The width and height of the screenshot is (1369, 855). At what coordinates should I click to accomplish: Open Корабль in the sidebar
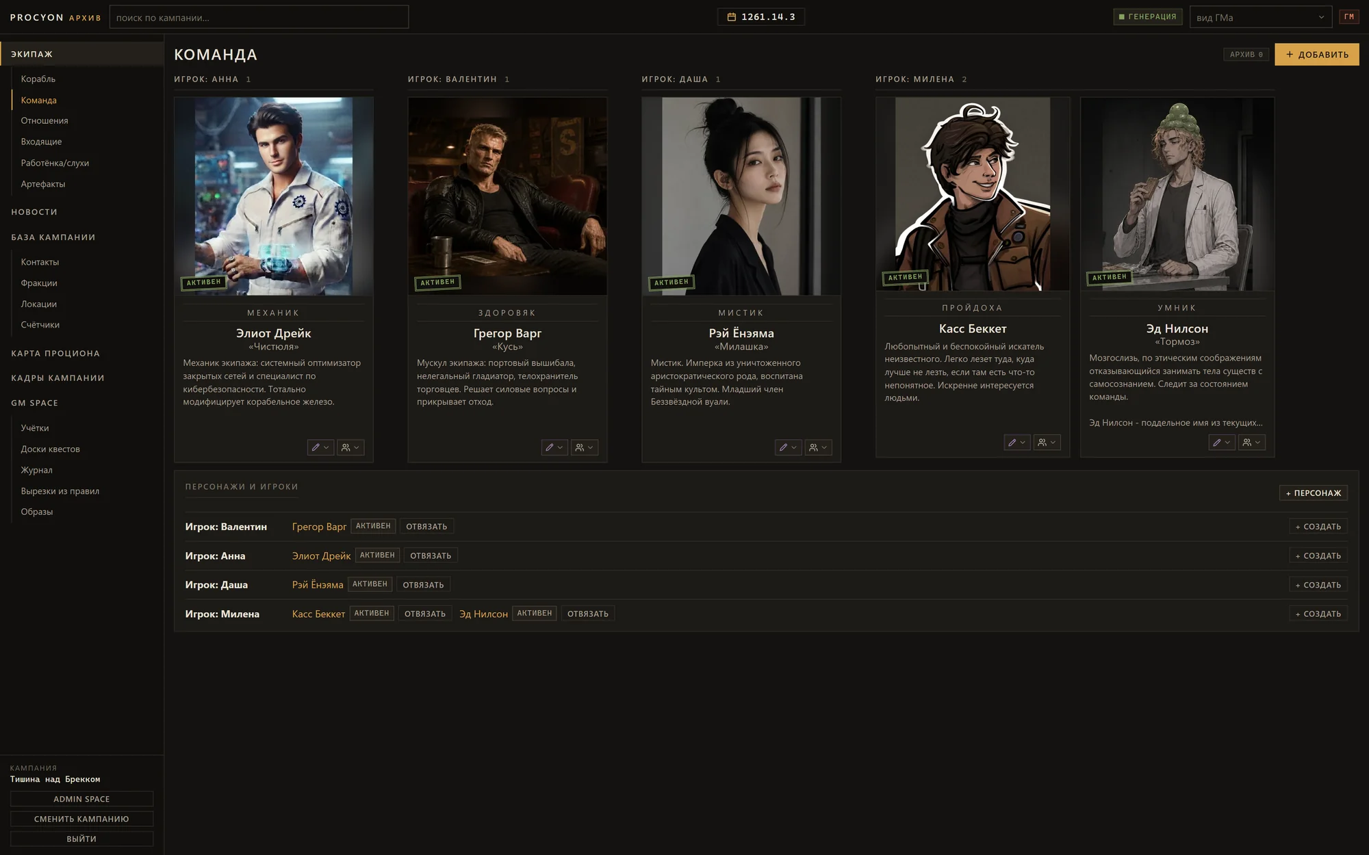pos(38,79)
